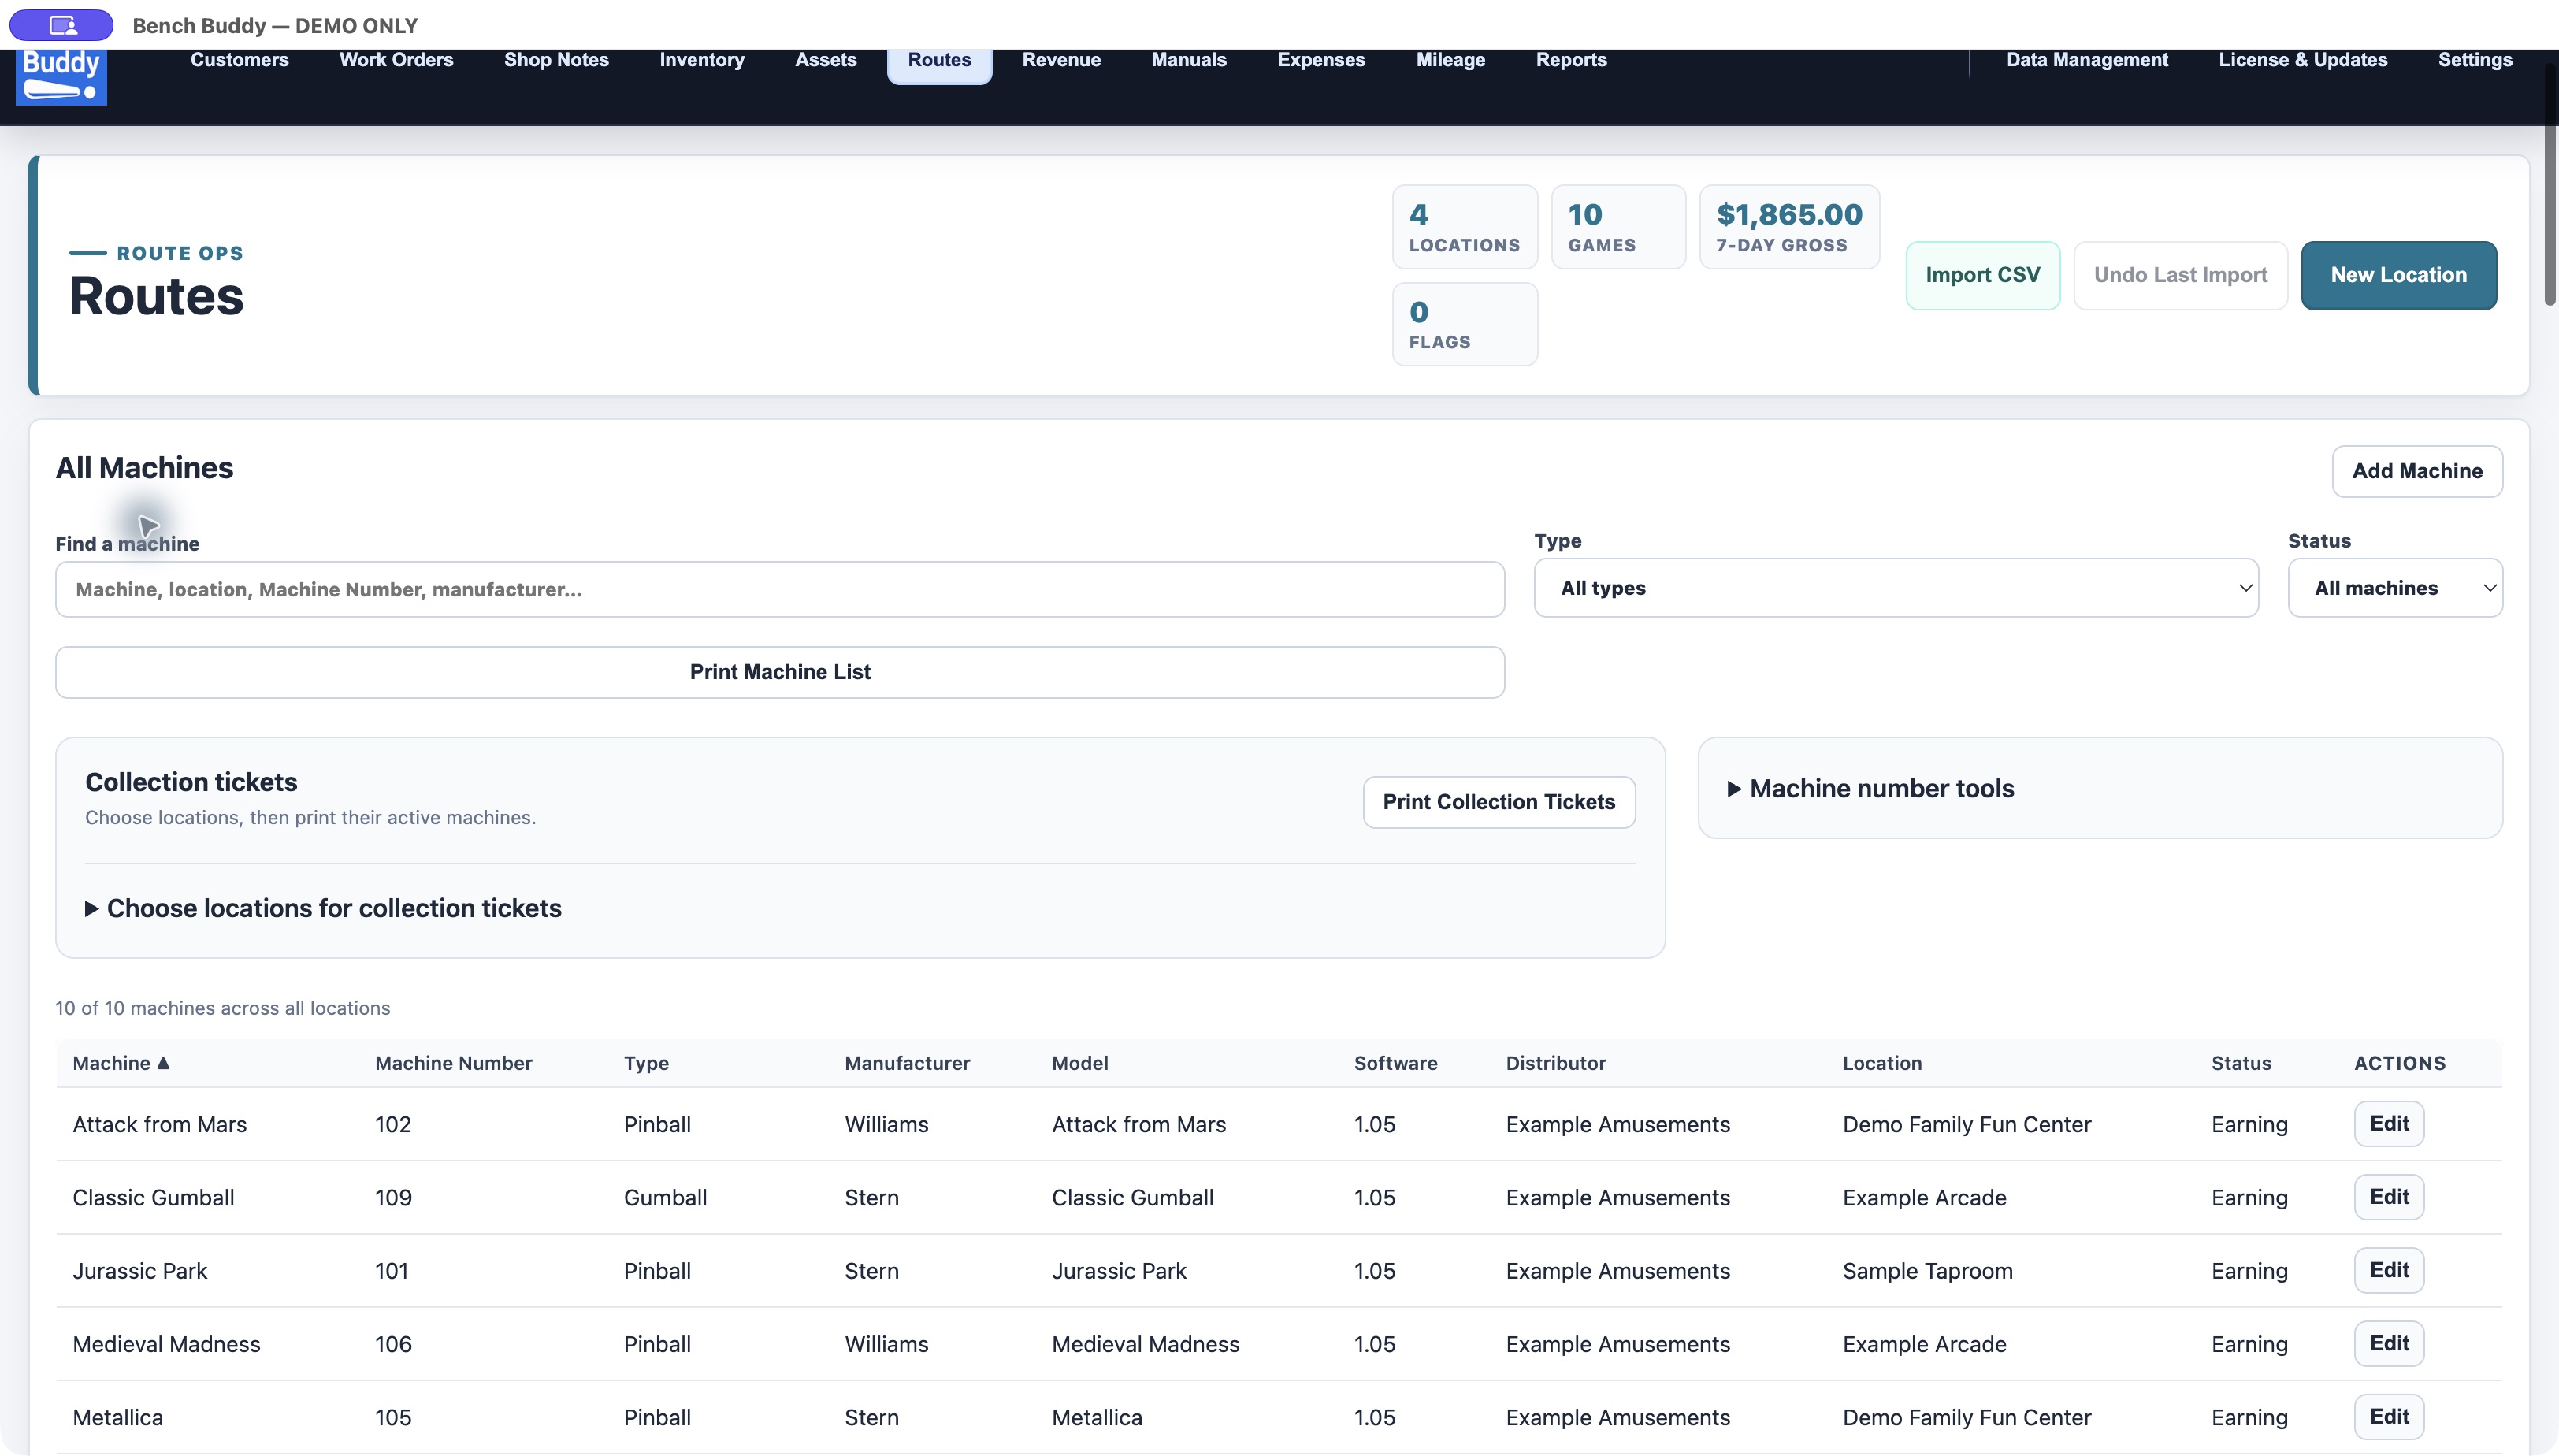Click Undo Last Import
Viewport: 2559px width, 1456px height.
tap(2180, 275)
